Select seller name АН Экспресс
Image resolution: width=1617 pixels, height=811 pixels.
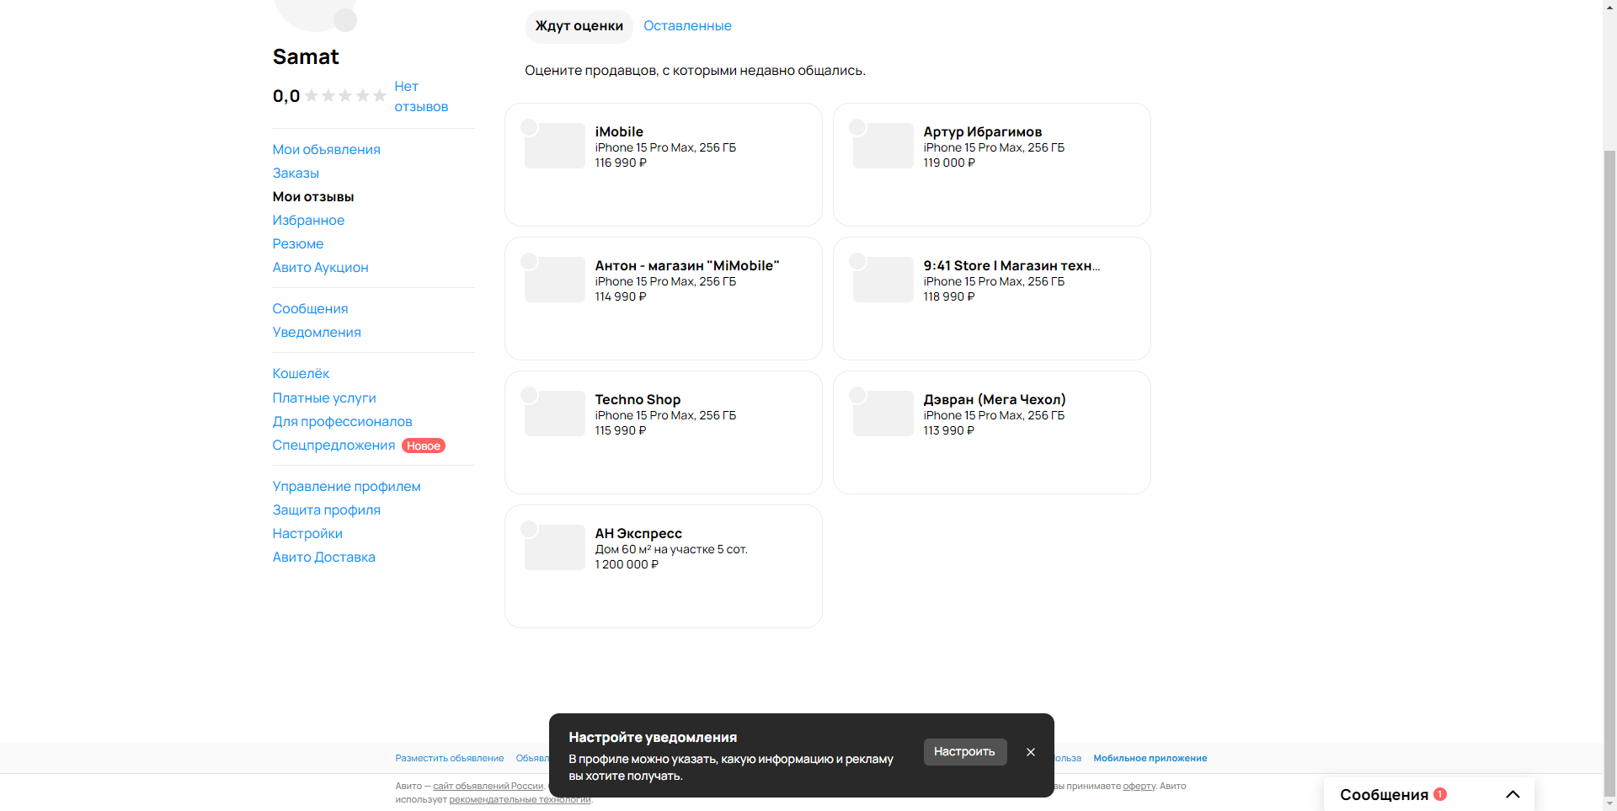pyautogui.click(x=638, y=533)
